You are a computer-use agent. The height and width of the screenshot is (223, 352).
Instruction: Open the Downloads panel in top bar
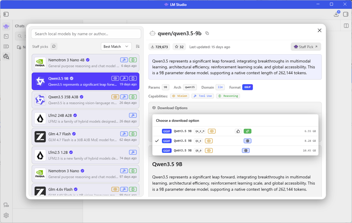pos(336,14)
